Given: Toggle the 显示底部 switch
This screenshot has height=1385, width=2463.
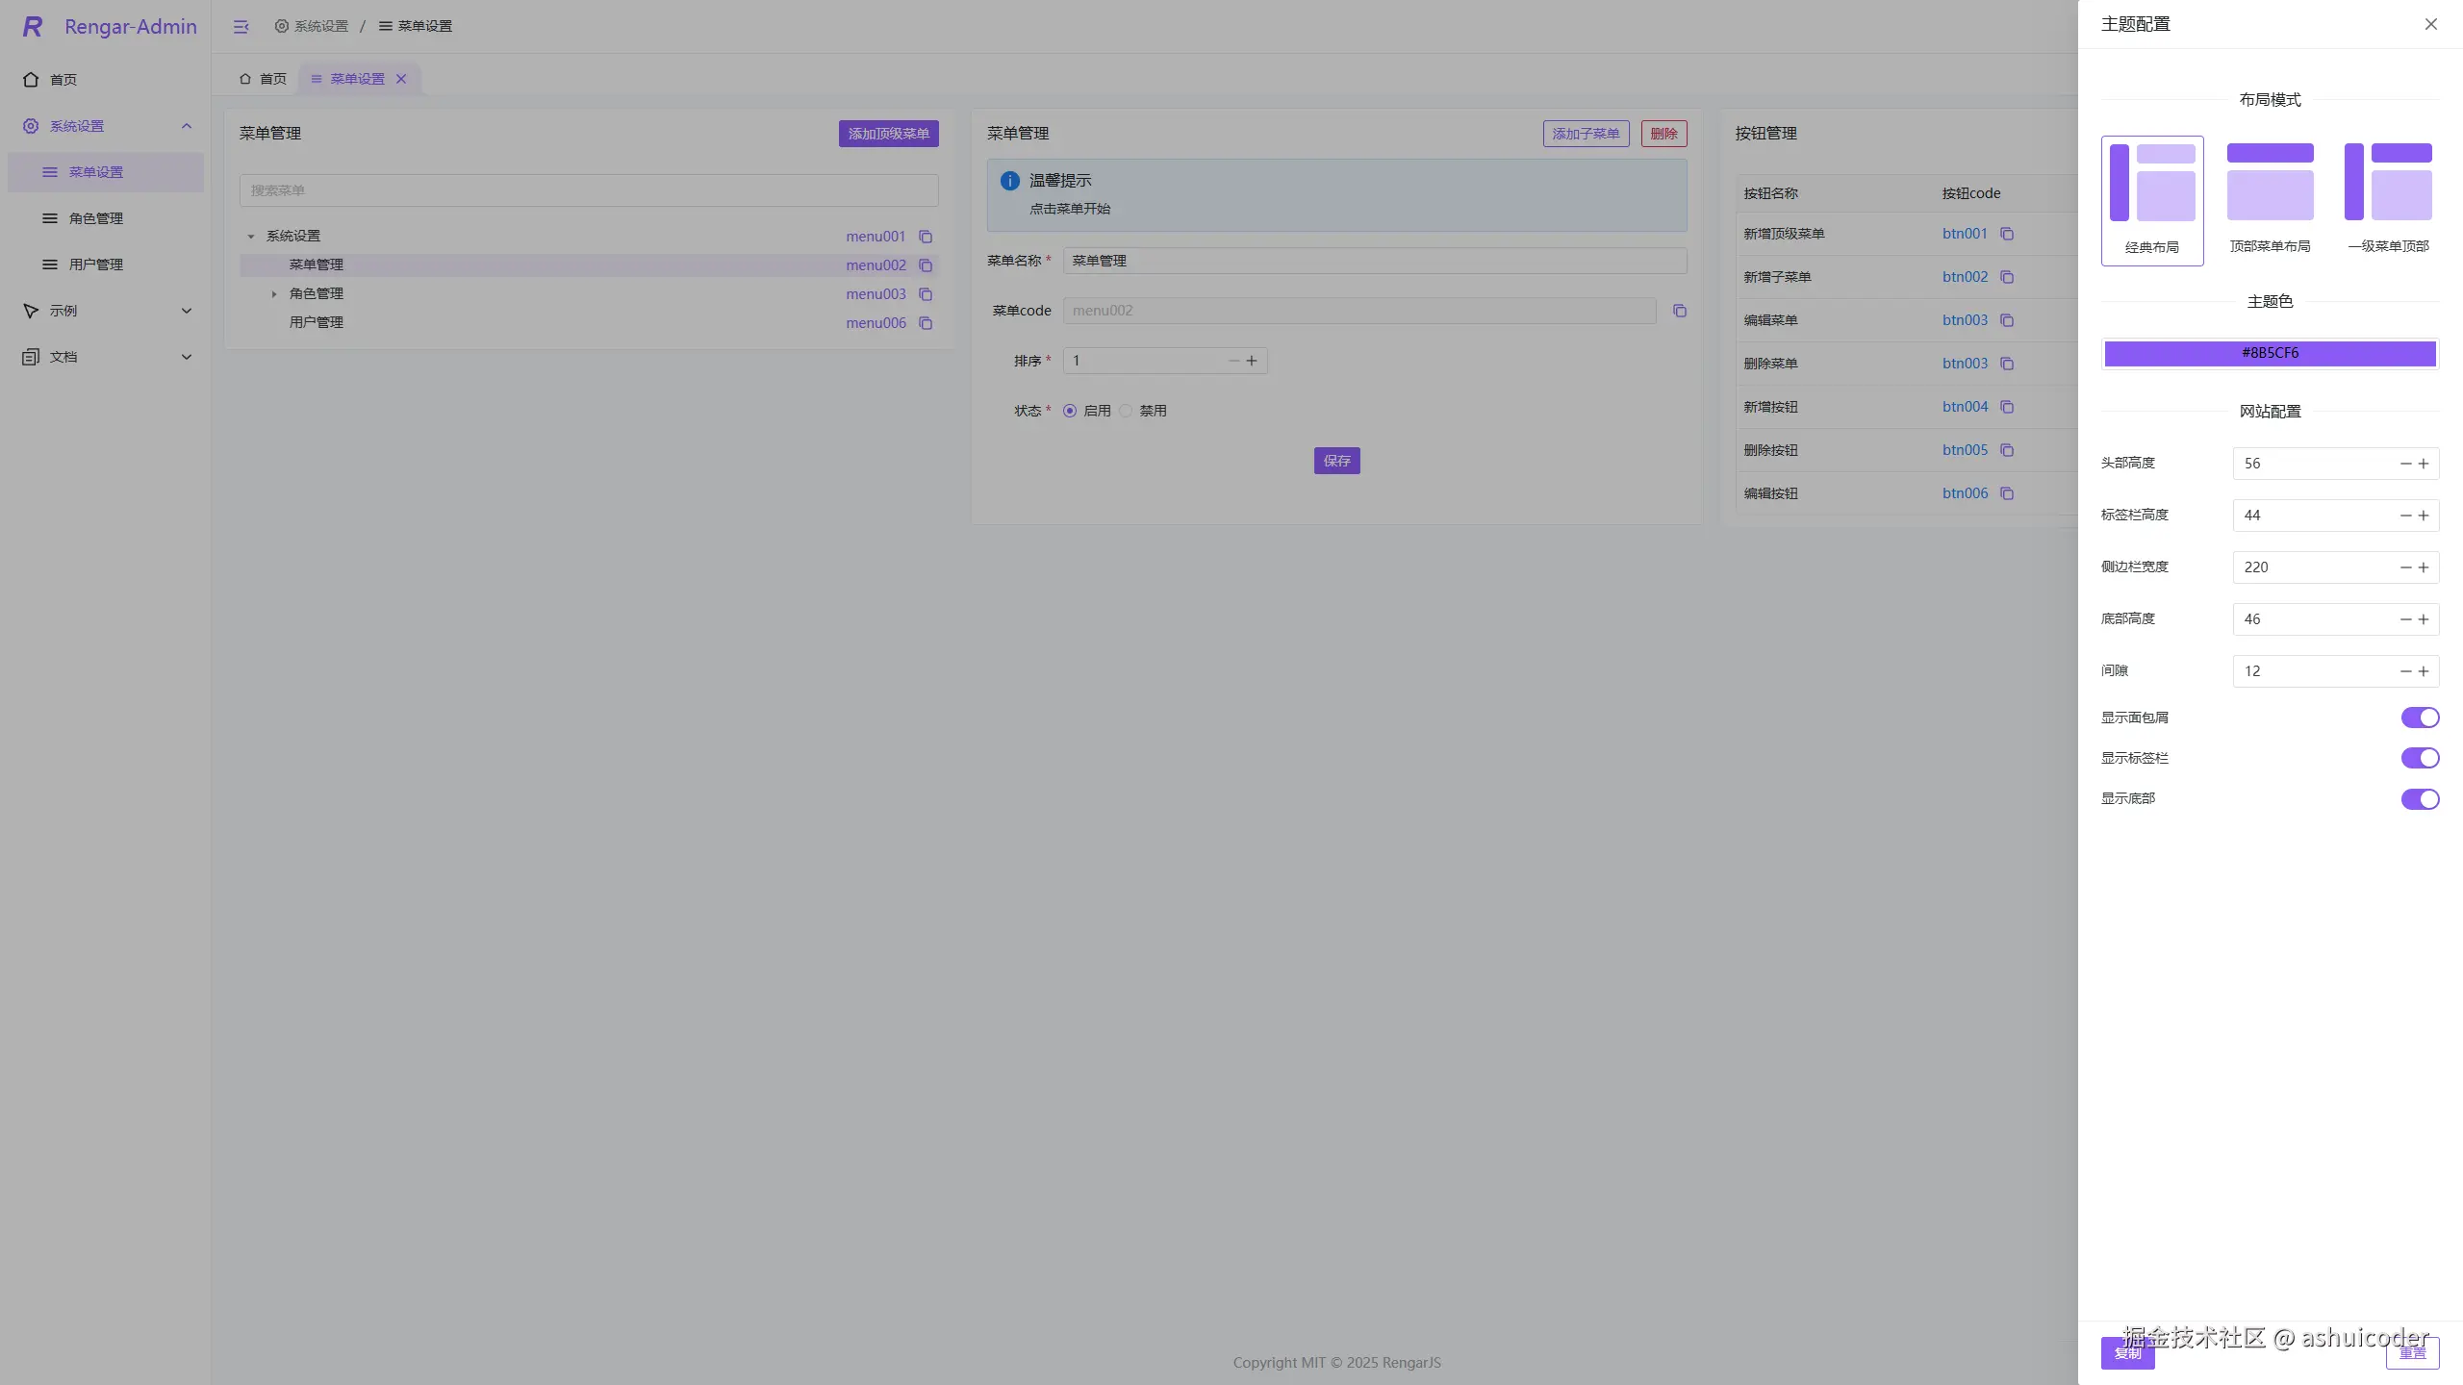Looking at the screenshot, I should coord(2420,799).
